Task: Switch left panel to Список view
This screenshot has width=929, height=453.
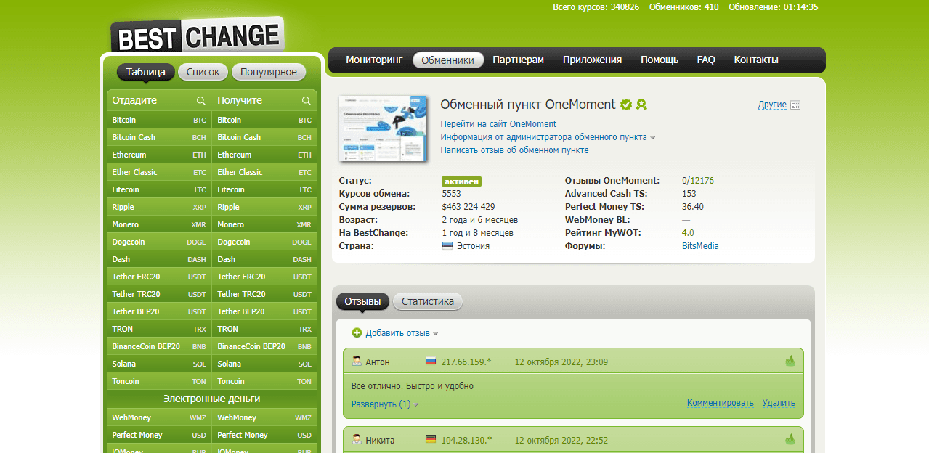Action: tap(203, 72)
